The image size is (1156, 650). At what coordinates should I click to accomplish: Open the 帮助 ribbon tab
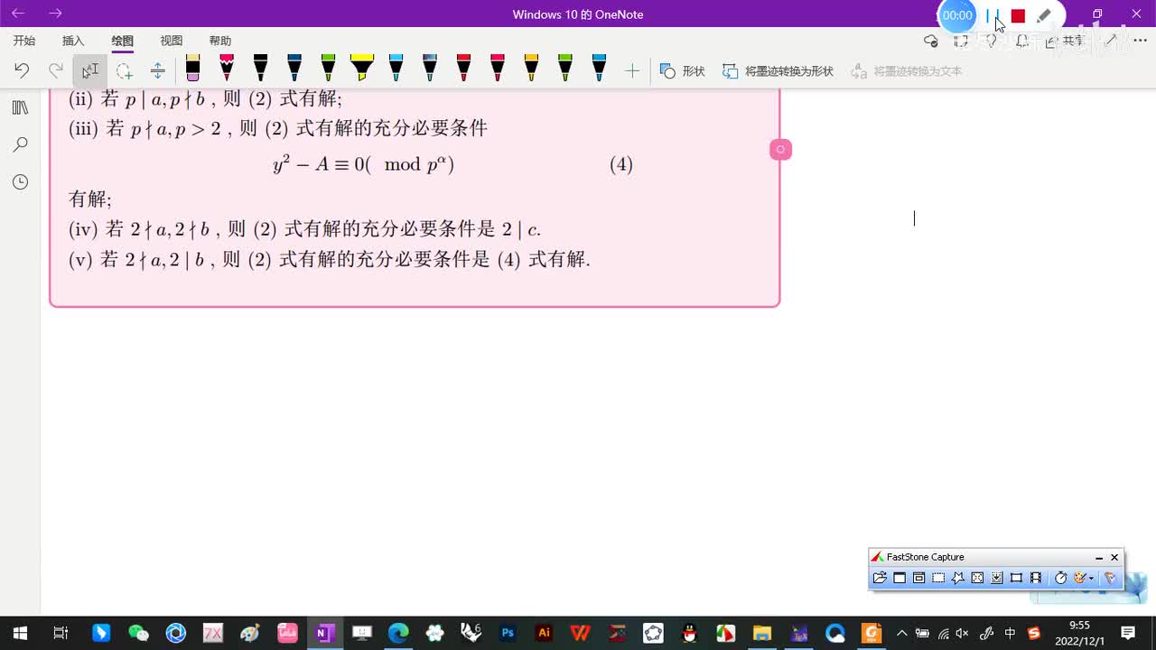(x=219, y=41)
